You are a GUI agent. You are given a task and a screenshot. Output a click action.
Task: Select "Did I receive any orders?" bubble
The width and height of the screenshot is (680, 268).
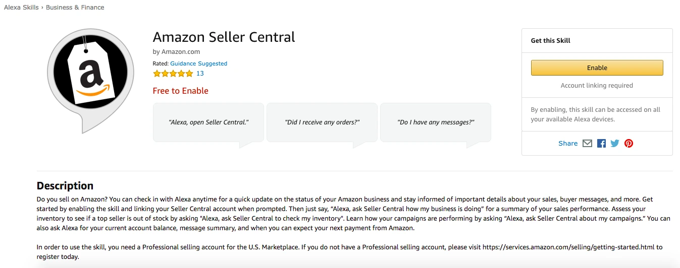322,122
